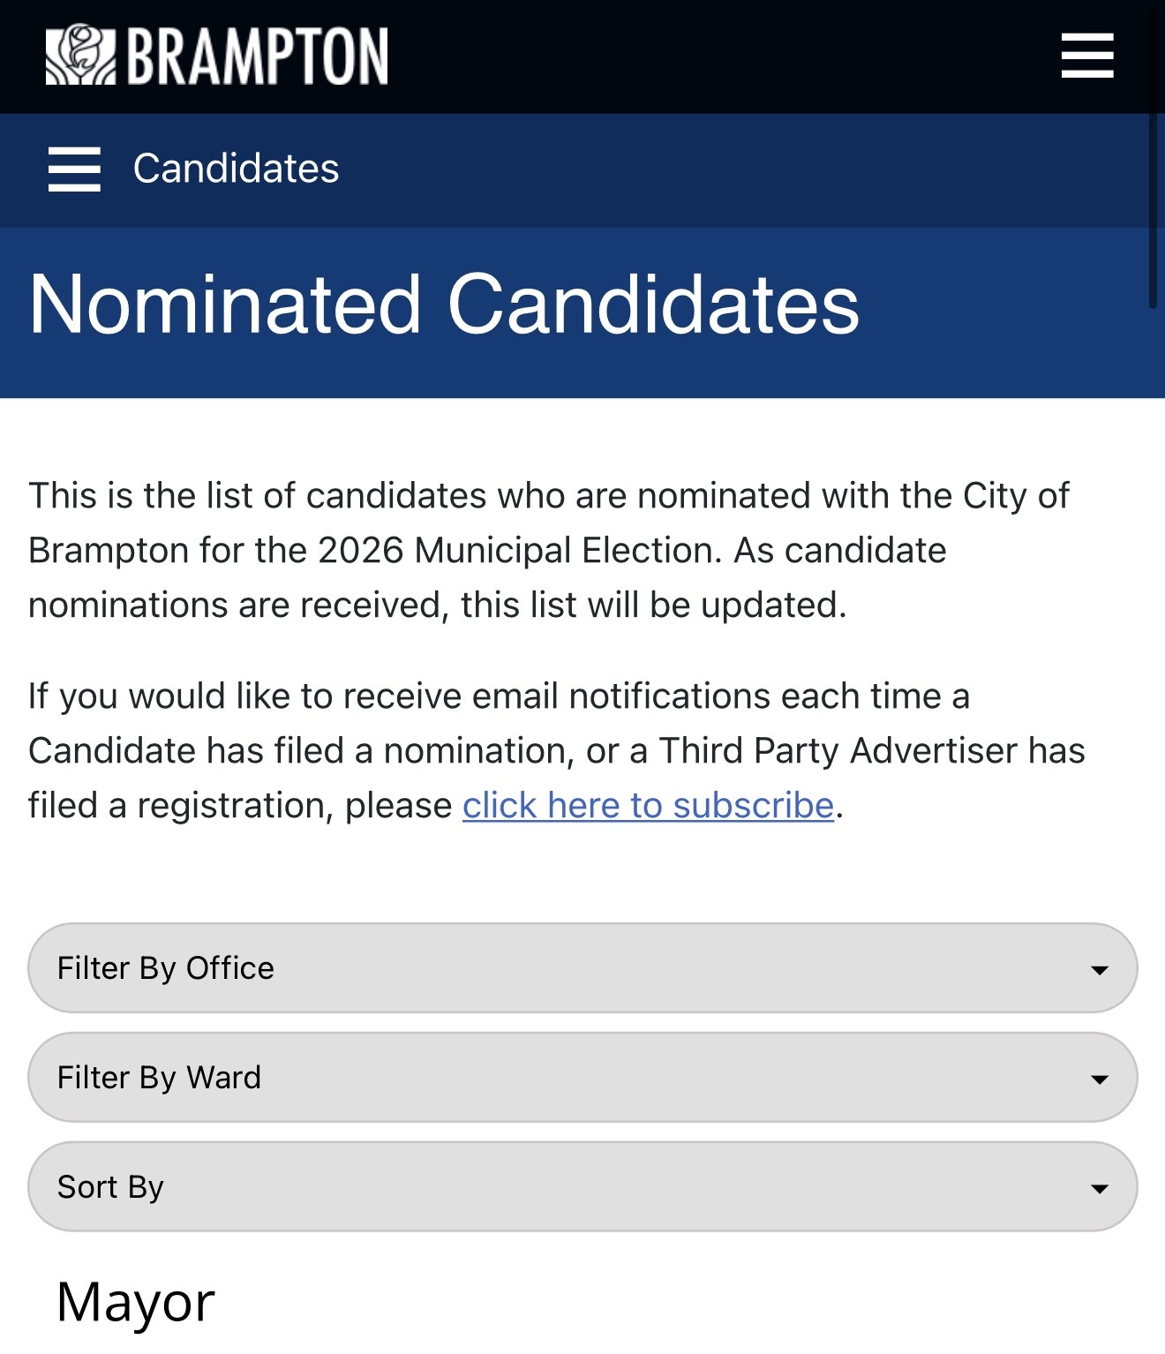
Task: Click the BRAMPTON wordmark logo
Action: coord(257,56)
